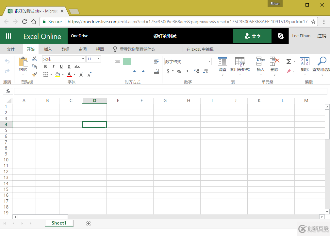
Task: Click yellow fill color bucket
Action: 58,74
